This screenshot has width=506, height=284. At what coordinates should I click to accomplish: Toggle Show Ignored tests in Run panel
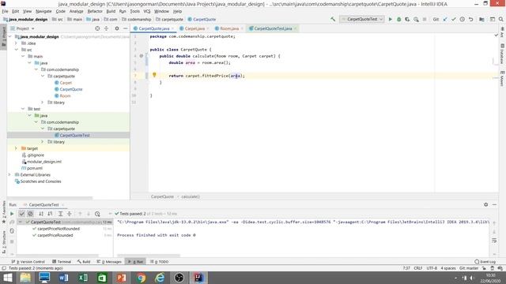click(x=30, y=214)
